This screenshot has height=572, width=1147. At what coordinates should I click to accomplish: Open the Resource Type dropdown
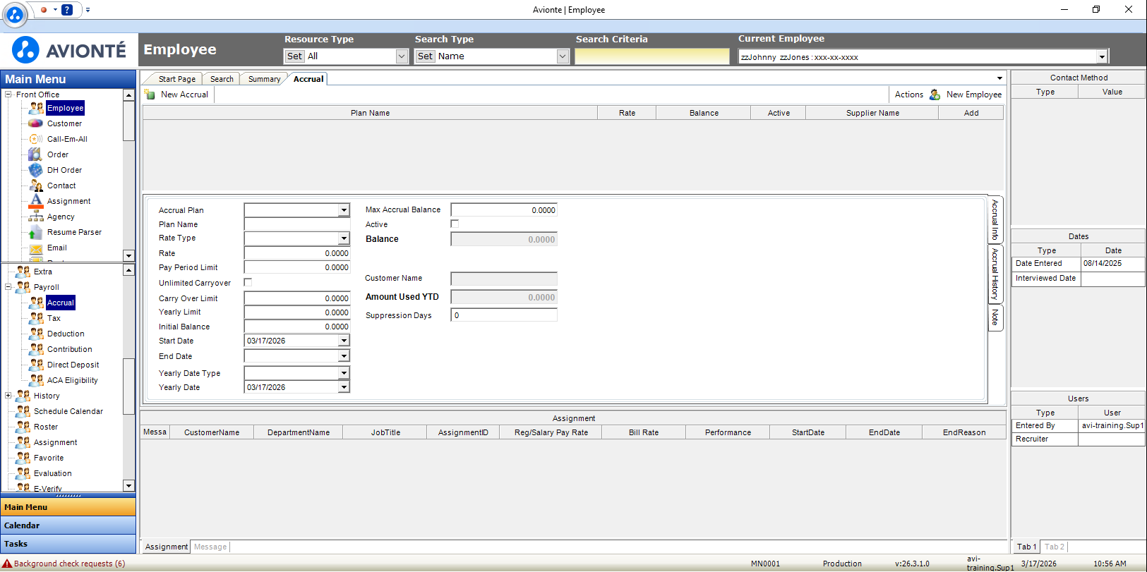(402, 56)
